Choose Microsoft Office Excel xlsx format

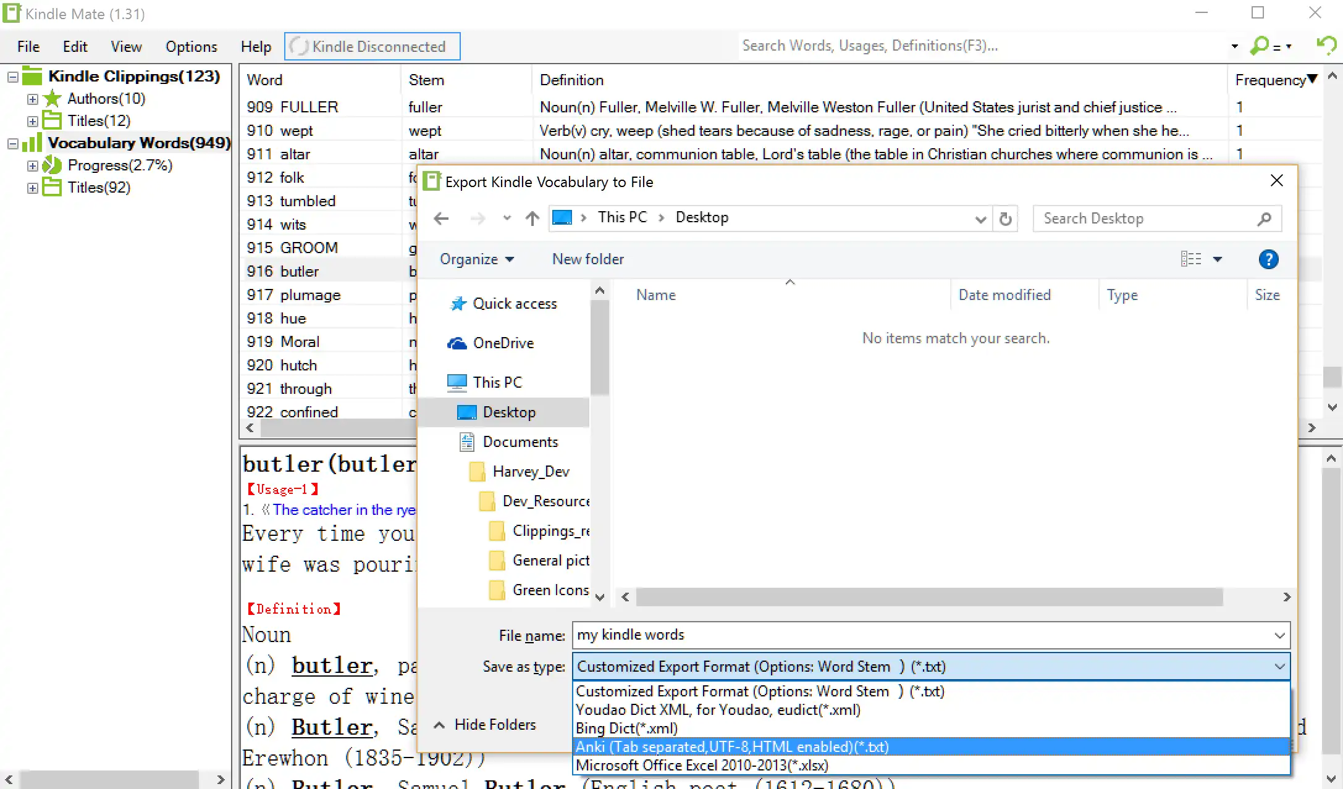[x=932, y=766]
